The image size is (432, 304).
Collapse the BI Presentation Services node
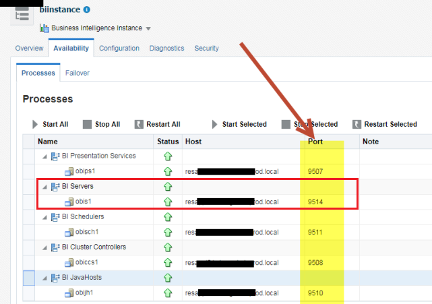(x=45, y=156)
